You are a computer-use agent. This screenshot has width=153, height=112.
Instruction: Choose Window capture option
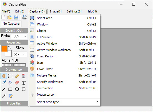tap(64, 24)
